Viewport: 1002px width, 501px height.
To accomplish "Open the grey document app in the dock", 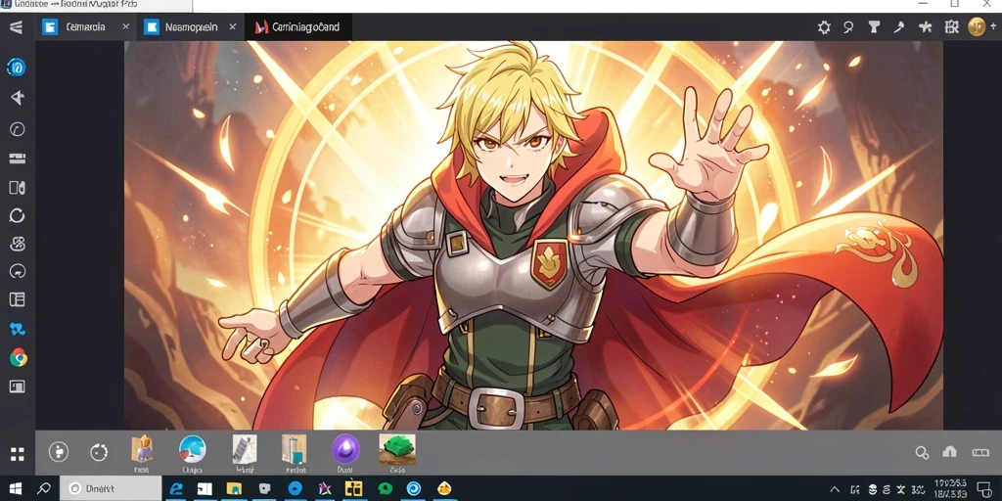I will click(244, 448).
